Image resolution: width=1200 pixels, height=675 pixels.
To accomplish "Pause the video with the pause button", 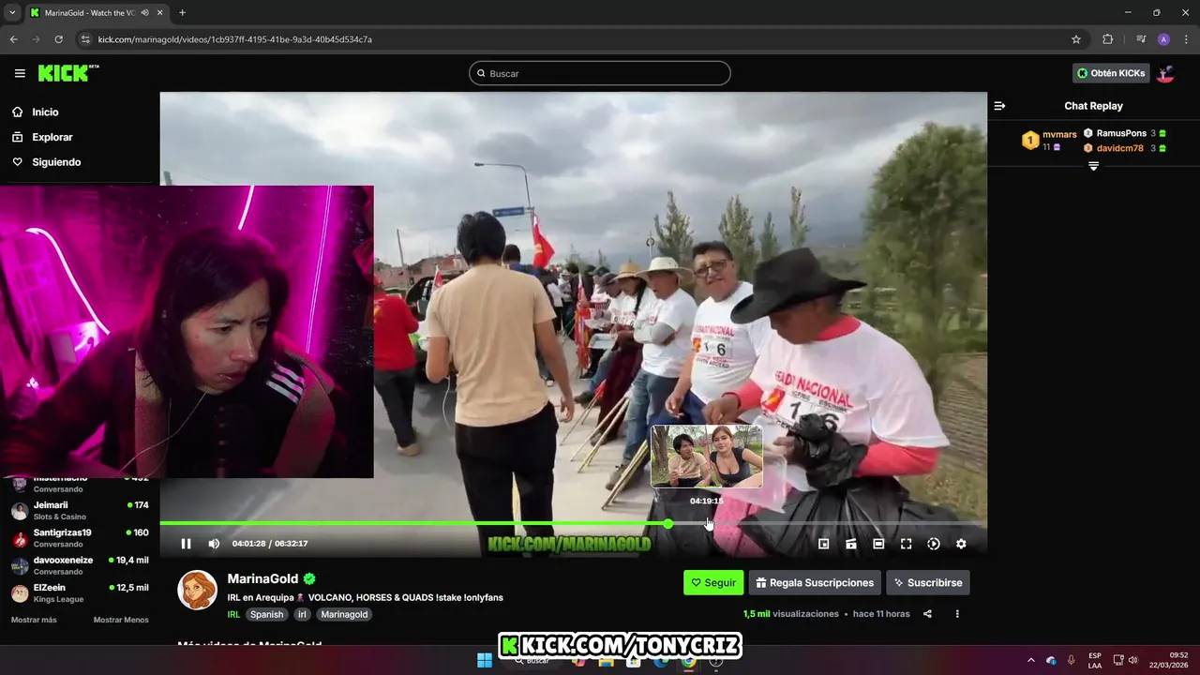I will 186,544.
